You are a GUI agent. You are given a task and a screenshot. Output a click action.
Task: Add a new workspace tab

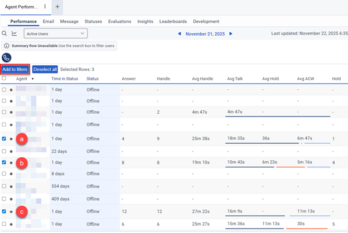pos(58,7)
